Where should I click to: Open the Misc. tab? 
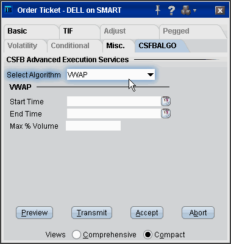click(x=116, y=46)
